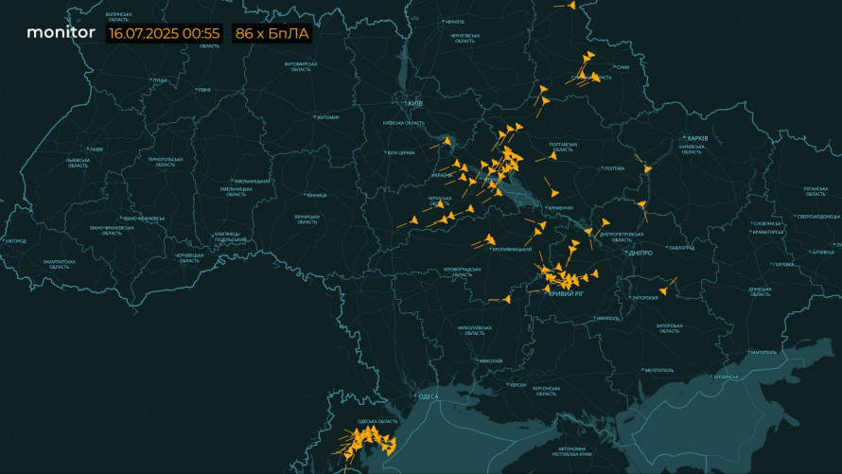Image resolution: width=842 pixels, height=474 pixels.
Task: Select the Київ city label
Action: [414, 102]
